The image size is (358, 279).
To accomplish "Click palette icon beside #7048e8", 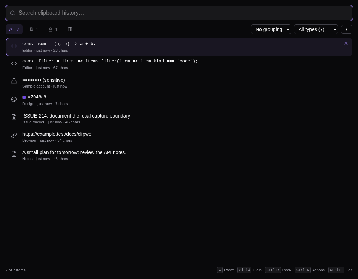I will click(14, 99).
